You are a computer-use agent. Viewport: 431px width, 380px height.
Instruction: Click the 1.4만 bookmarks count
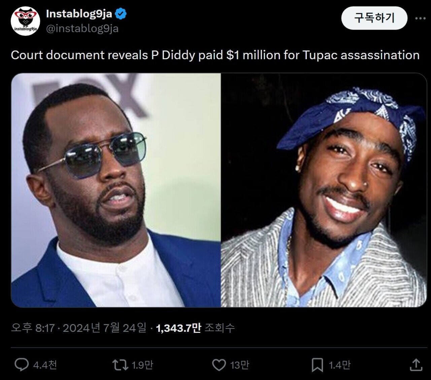coord(339,365)
